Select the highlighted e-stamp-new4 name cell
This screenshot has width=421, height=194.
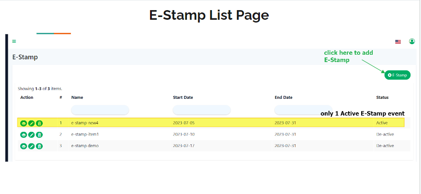pyautogui.click(x=85, y=123)
